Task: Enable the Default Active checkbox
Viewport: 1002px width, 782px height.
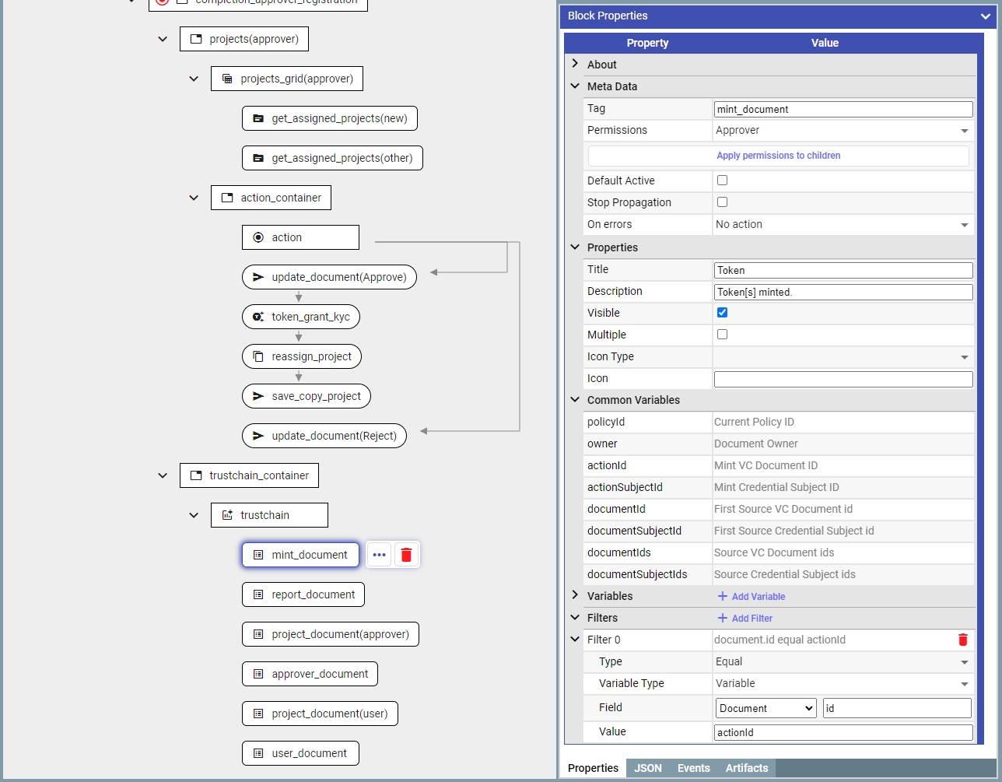Action: coord(722,181)
